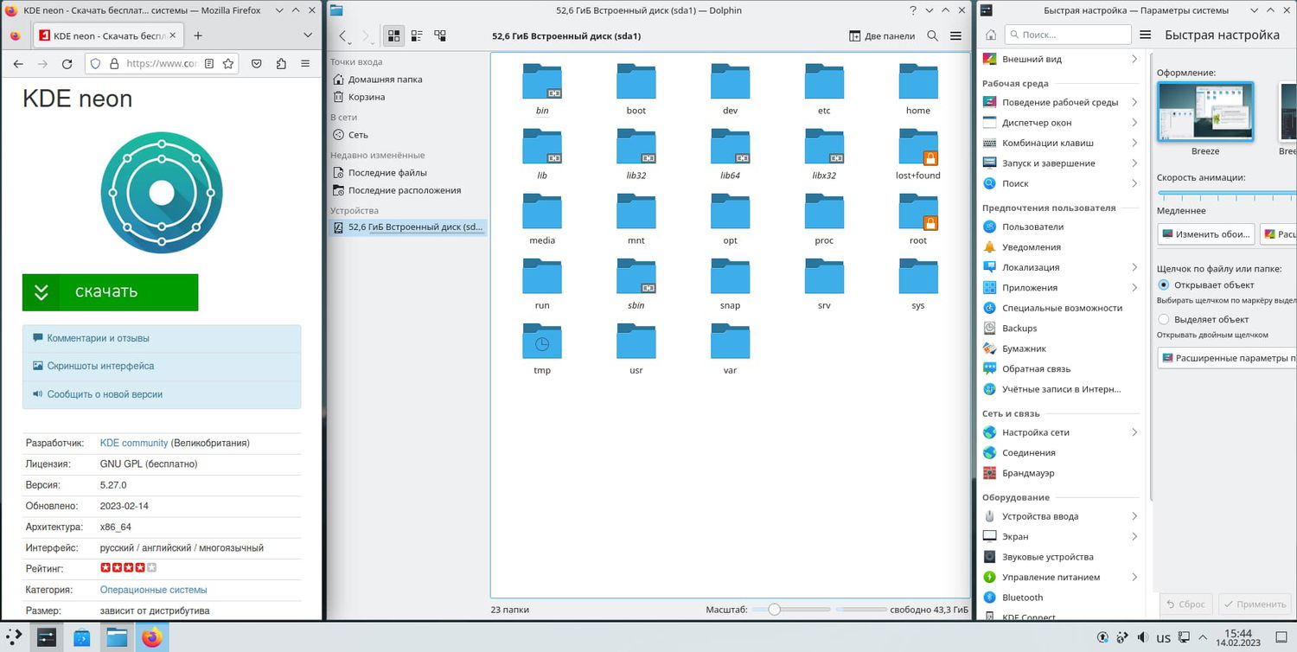Open the Firefox extensions puzzle icon
The image size is (1297, 652).
click(x=281, y=64)
